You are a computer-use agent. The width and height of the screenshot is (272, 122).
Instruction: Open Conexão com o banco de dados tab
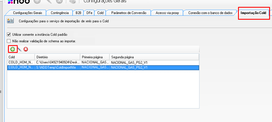[x=210, y=13]
